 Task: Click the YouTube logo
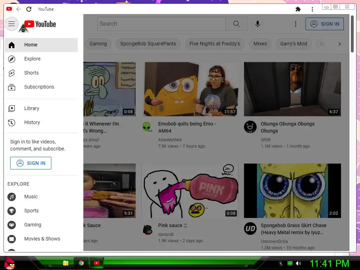pyautogui.click(x=40, y=24)
